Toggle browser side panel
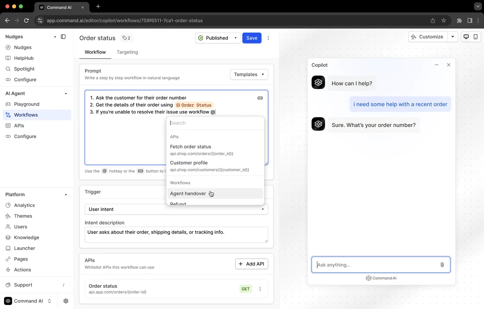This screenshot has width=484, height=309. coord(470,20)
